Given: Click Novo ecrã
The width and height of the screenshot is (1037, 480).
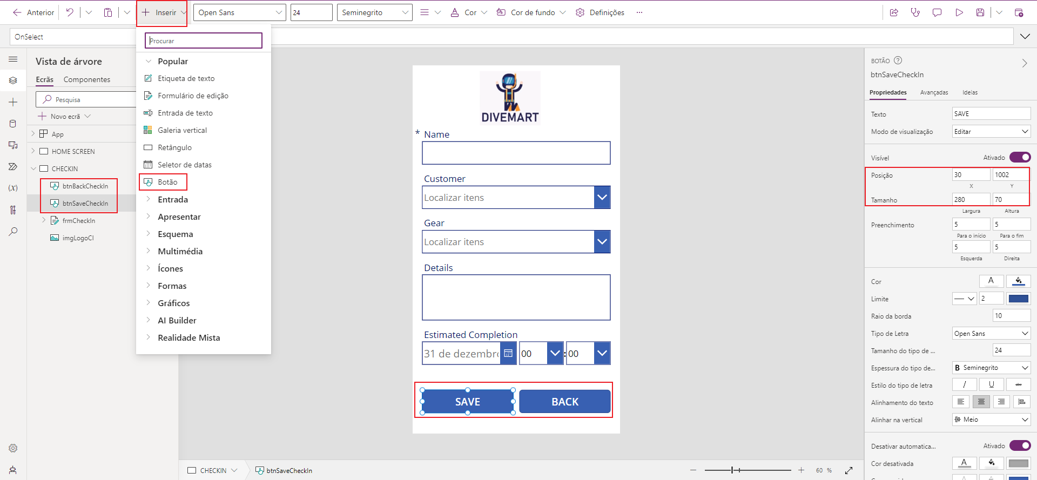Looking at the screenshot, I should coord(64,116).
